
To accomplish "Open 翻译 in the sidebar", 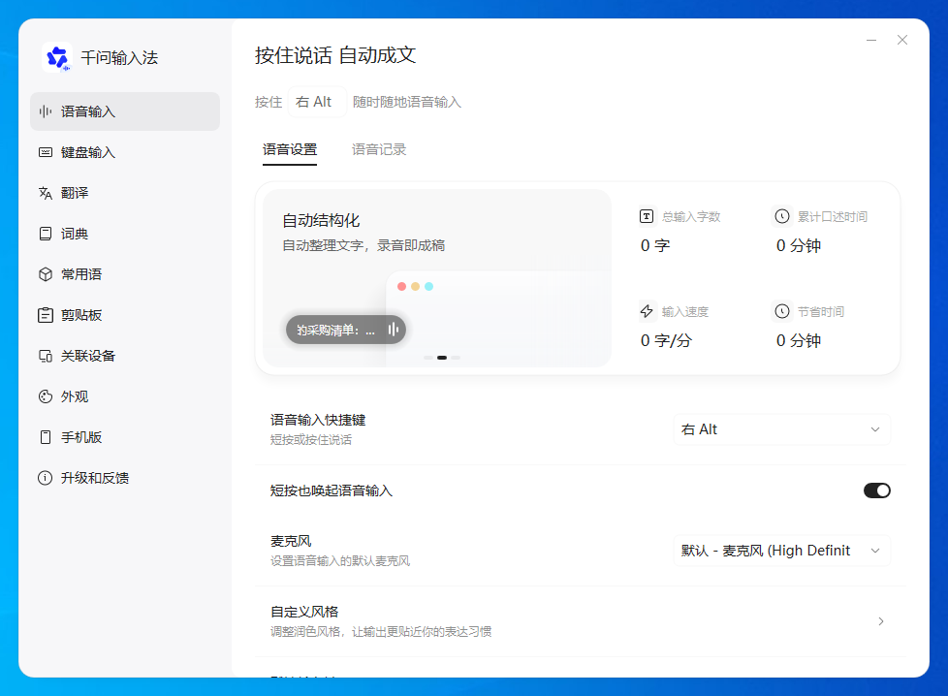I will [125, 193].
